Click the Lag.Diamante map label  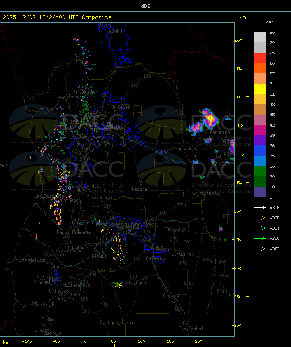click(49, 196)
